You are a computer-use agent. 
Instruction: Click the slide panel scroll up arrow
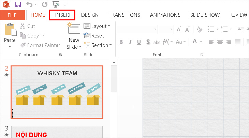point(114,62)
